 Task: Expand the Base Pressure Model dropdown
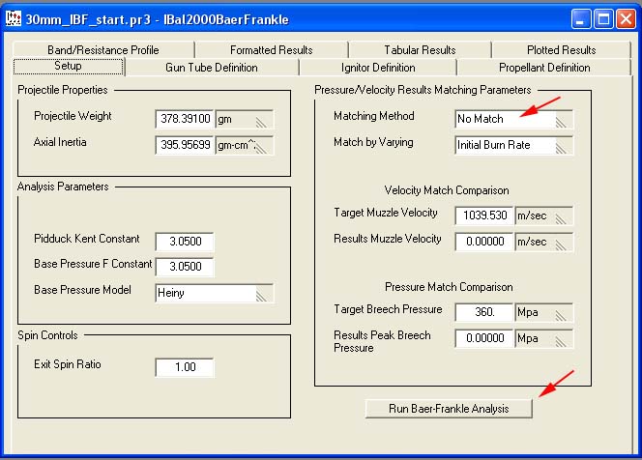click(214, 293)
